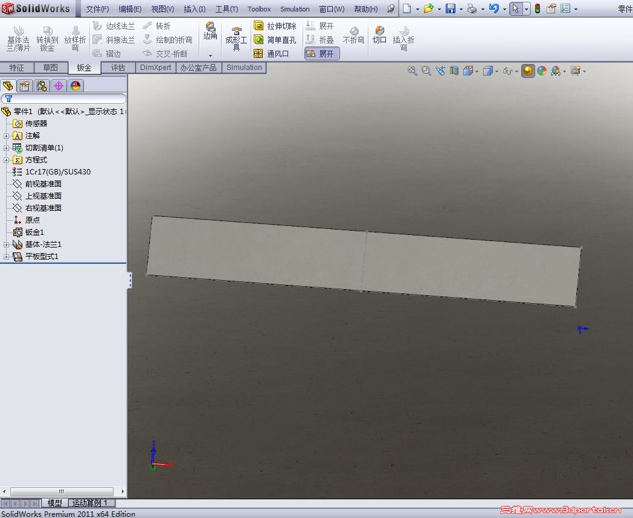Screen dimensions: 633x518
Task: Switch to FeatureManager design tree tab
Action: (8, 86)
